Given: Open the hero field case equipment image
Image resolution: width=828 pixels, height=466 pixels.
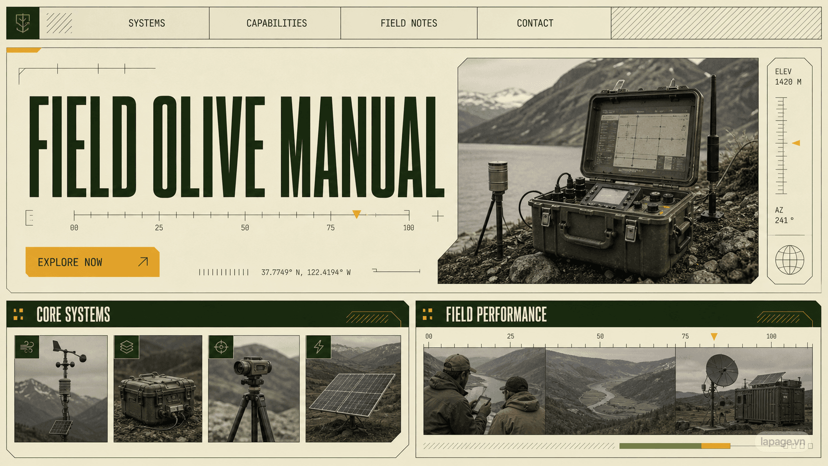Looking at the screenshot, I should (598, 171).
